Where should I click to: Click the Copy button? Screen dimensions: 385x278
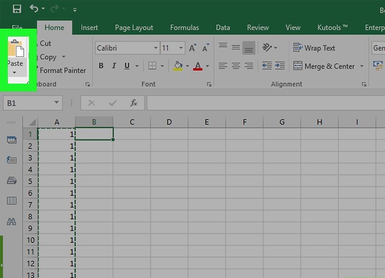(48, 57)
